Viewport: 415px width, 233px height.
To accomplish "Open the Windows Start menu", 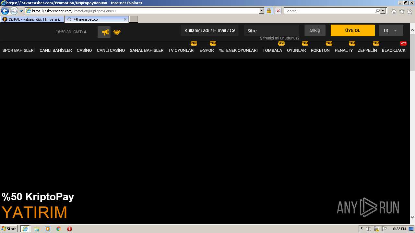I will 9,228.
